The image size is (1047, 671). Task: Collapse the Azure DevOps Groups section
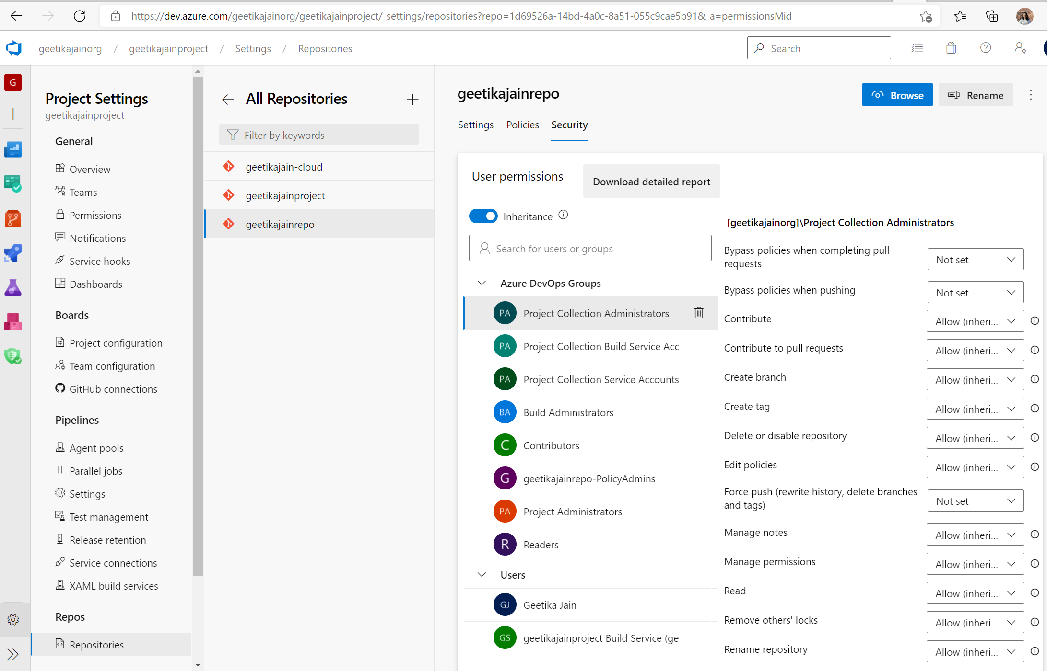(482, 283)
